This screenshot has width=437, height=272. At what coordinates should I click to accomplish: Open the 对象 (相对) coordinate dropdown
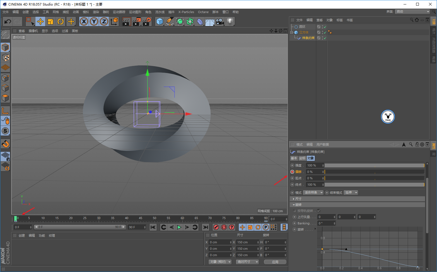[x=220, y=262]
